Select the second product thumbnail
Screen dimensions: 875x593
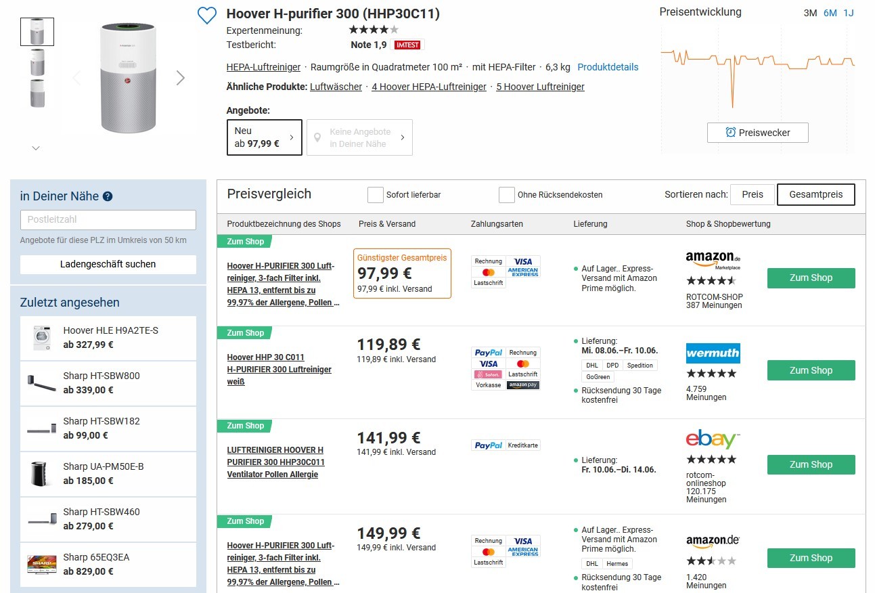37,62
